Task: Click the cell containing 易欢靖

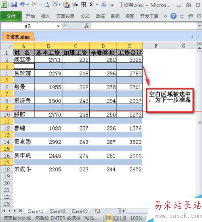Action: click(x=24, y=73)
